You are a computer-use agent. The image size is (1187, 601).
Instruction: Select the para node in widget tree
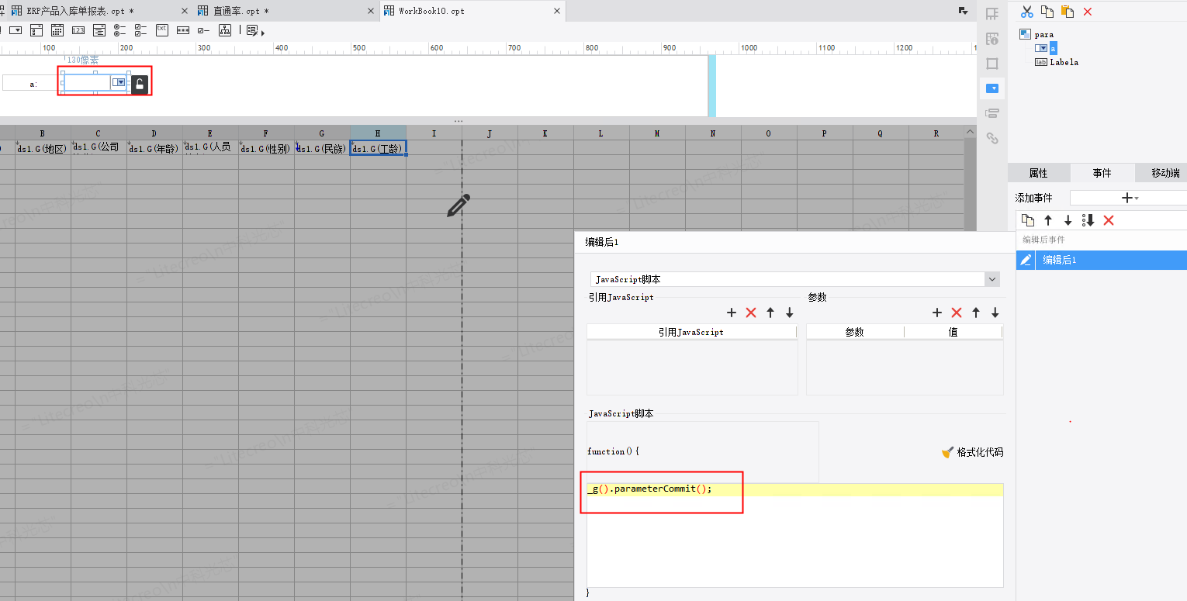click(x=1043, y=34)
